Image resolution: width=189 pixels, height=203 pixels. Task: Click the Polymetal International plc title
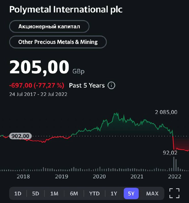(66, 10)
